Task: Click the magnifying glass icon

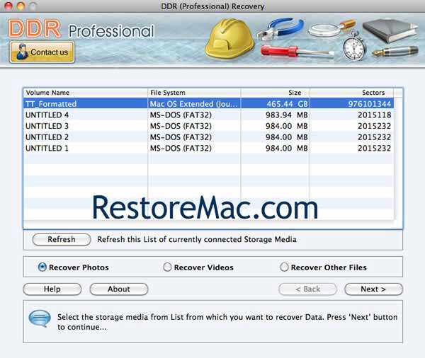Action: point(331,28)
